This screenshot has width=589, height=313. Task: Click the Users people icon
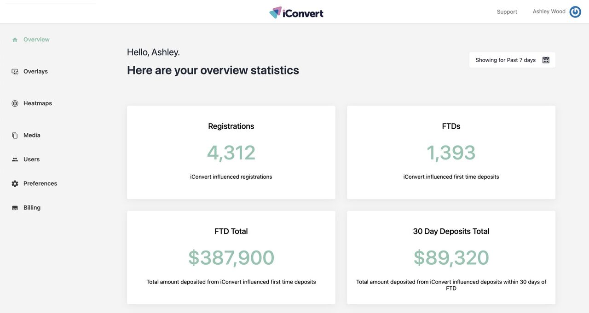15,159
